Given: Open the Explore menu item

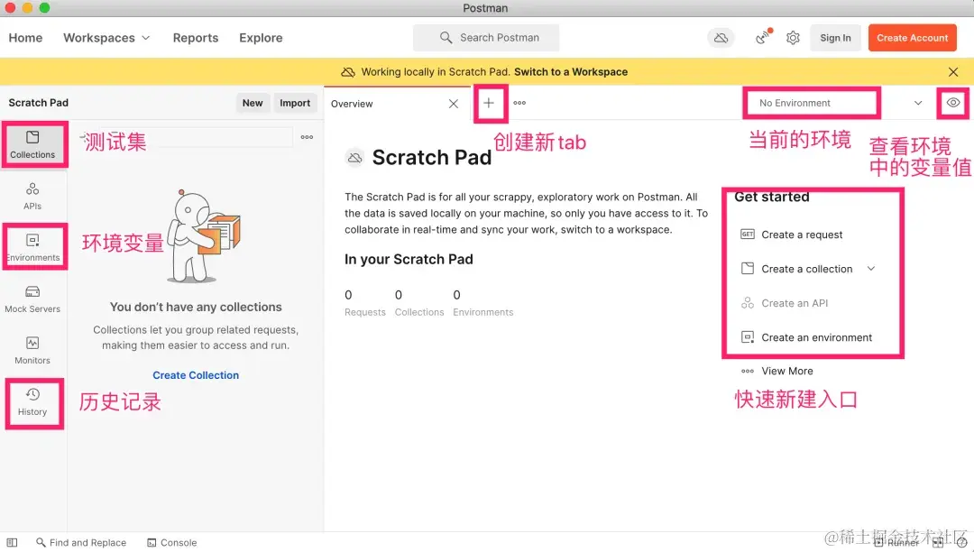Looking at the screenshot, I should 261,38.
